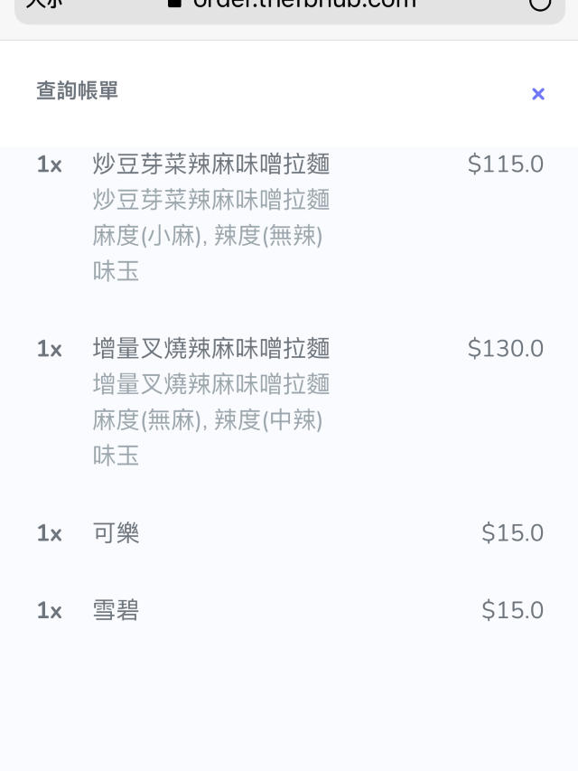This screenshot has width=578, height=771.
Task: Tap the 麻度(小麻), 辣度(無辣) option line
Action: point(208,237)
